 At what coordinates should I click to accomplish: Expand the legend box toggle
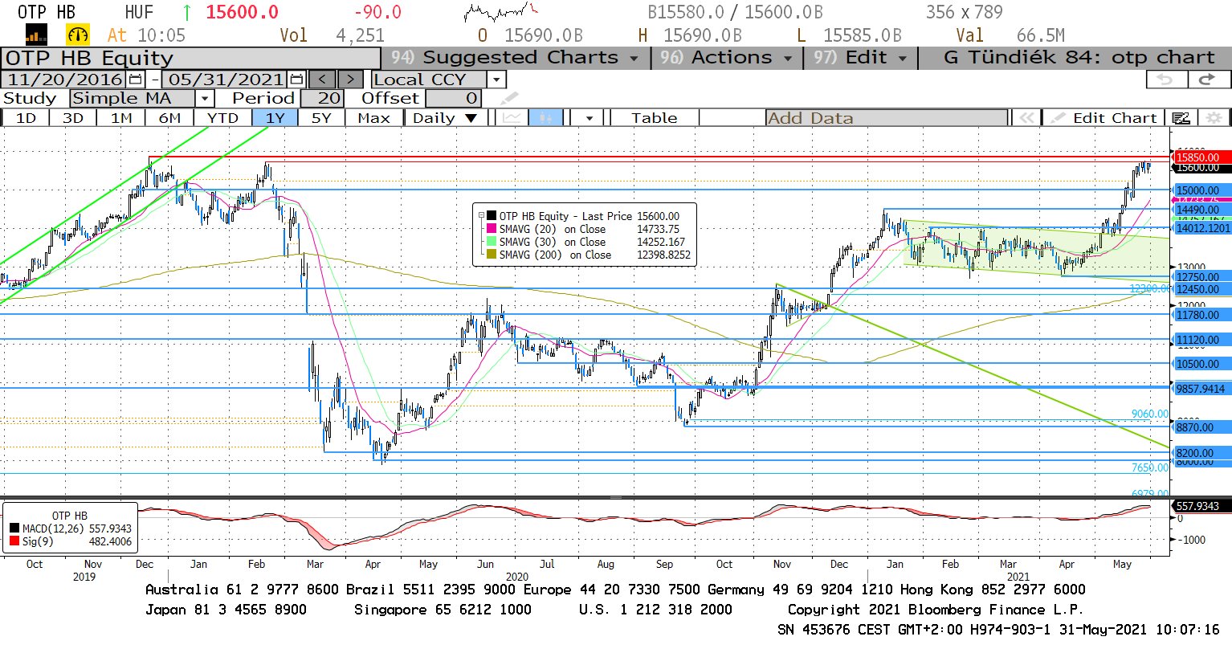(481, 215)
